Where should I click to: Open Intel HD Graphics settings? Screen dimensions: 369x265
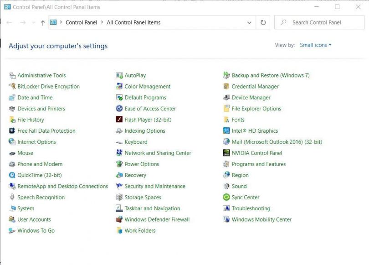click(x=253, y=131)
